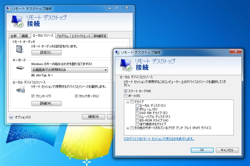Open the プログラム tab
The width and height of the screenshot is (250, 166).
(63, 36)
